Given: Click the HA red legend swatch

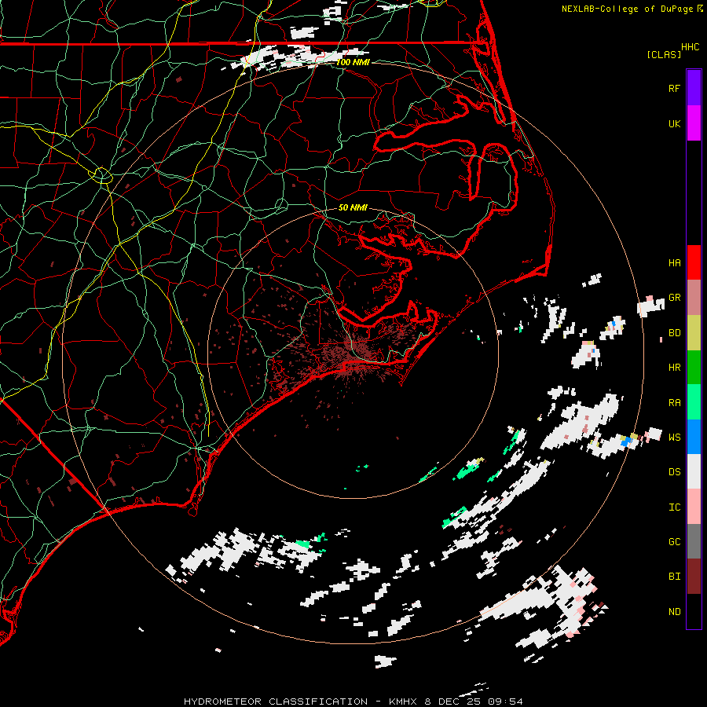Looking at the screenshot, I should click(694, 262).
